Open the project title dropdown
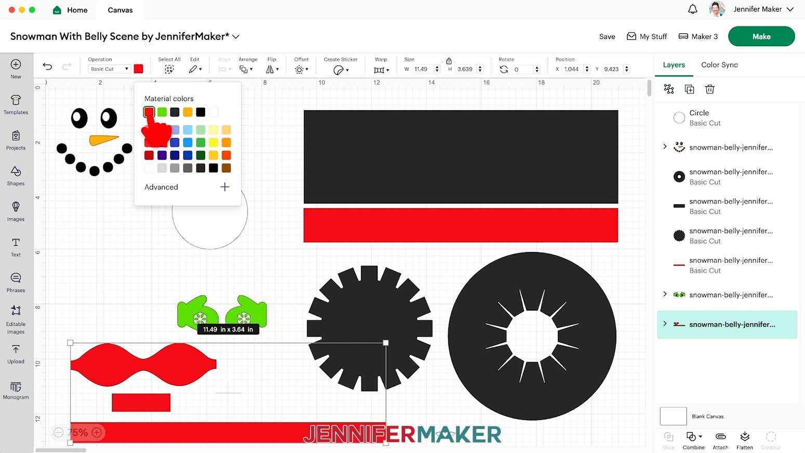Viewport: 805px width, 453px height. click(x=236, y=36)
